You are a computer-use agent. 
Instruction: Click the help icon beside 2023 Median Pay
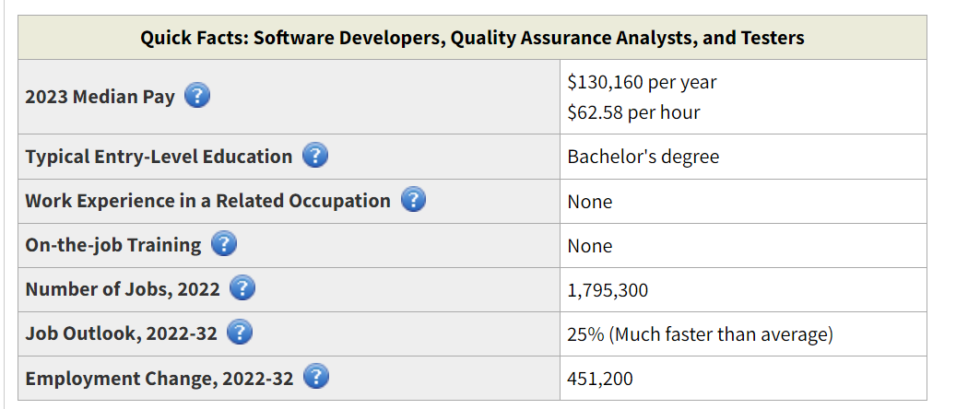click(197, 96)
